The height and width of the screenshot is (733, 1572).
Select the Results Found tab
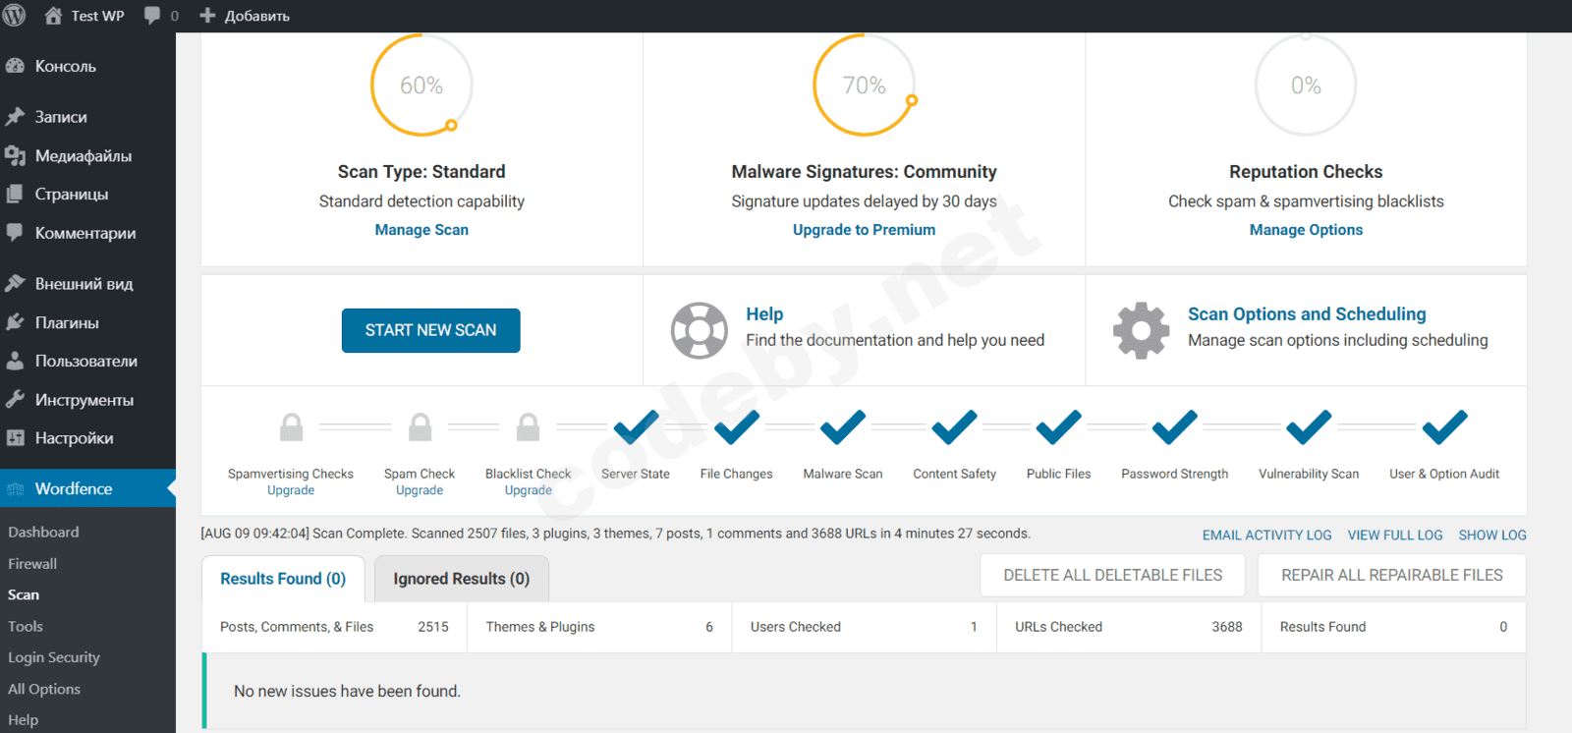click(283, 579)
